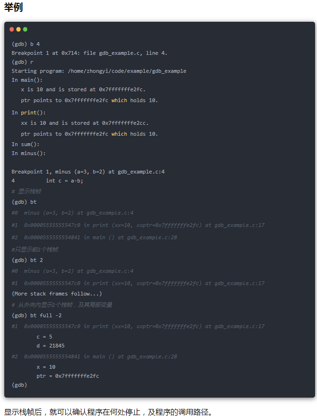Click '(More stack frames follow...)' text
Viewport: 317px width, 417px height.
click(57, 294)
